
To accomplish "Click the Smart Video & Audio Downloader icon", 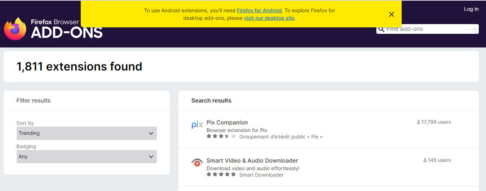I will [x=197, y=163].
